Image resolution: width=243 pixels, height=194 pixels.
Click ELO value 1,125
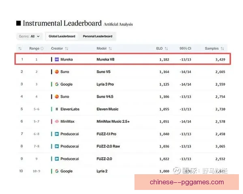(164, 84)
